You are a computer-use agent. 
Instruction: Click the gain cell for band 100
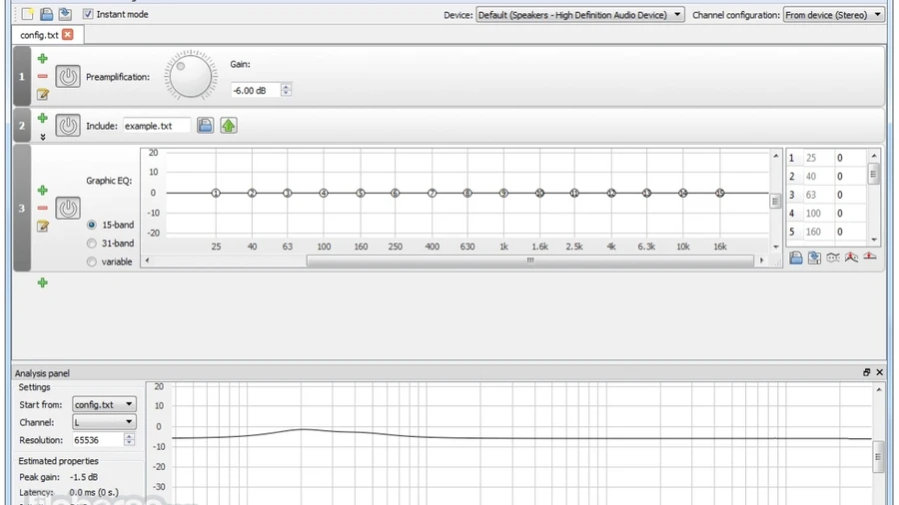coord(850,214)
